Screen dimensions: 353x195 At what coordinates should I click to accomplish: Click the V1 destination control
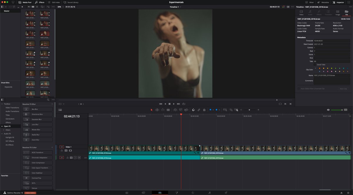62,147
